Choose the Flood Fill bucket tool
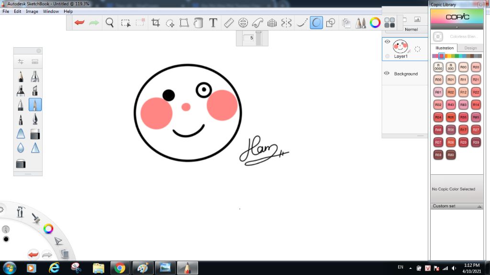490x275 pixels. click(x=198, y=23)
